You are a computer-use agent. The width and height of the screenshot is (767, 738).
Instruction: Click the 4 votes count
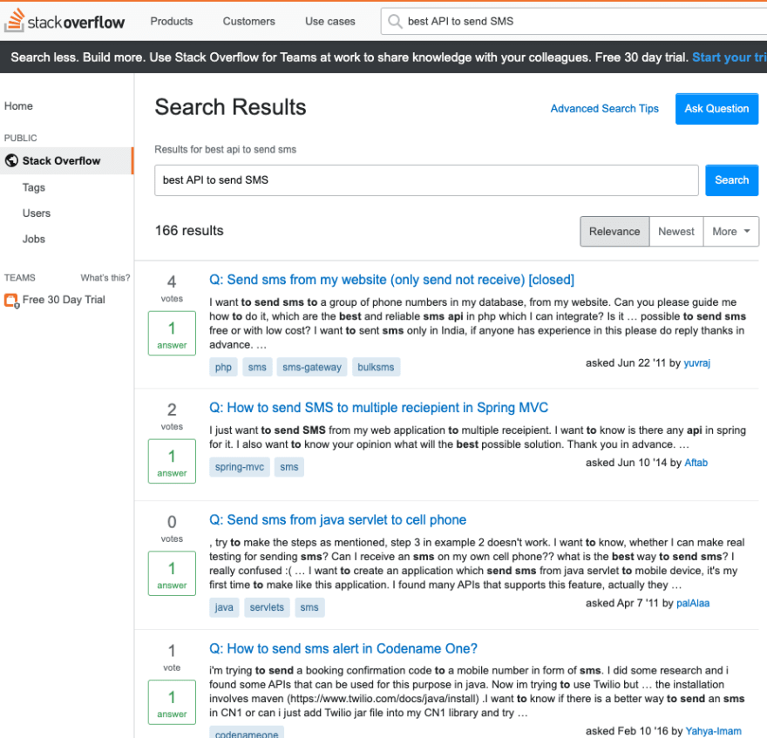pyautogui.click(x=172, y=288)
